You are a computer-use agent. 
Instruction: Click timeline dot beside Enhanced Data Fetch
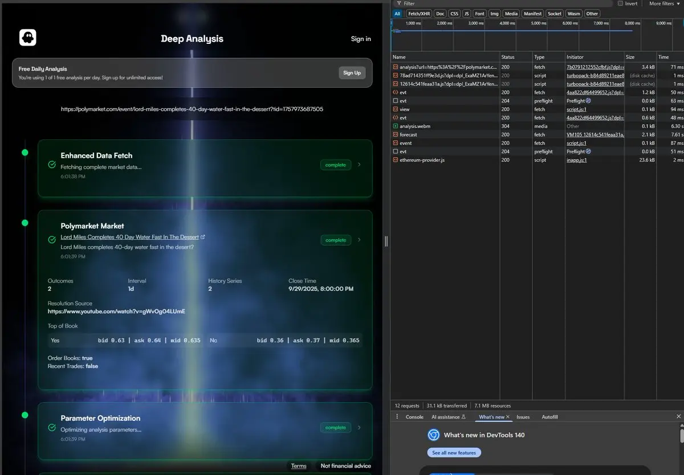point(25,153)
